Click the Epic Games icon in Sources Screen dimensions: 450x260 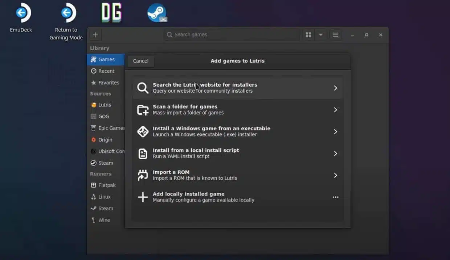point(94,128)
